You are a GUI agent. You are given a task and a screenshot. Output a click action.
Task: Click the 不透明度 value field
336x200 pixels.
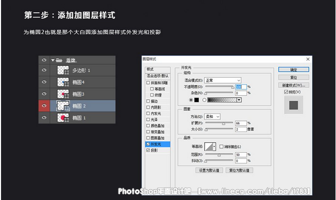tap(241, 87)
